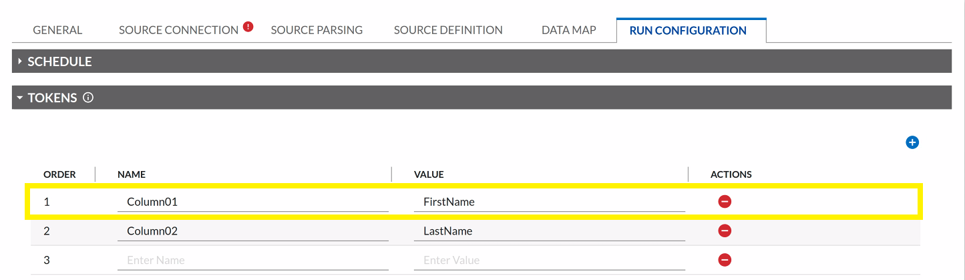Click the Column01 name field
The image size is (965, 280).
(252, 201)
